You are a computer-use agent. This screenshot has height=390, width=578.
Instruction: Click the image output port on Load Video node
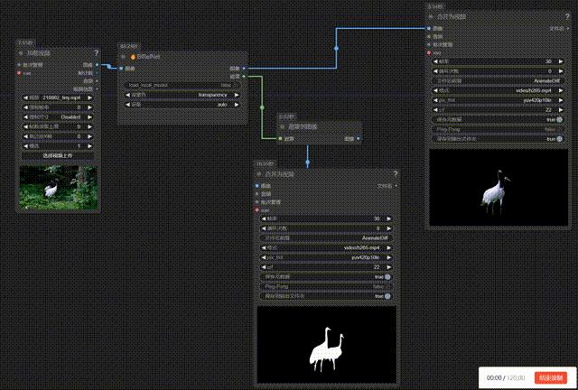tap(97, 65)
